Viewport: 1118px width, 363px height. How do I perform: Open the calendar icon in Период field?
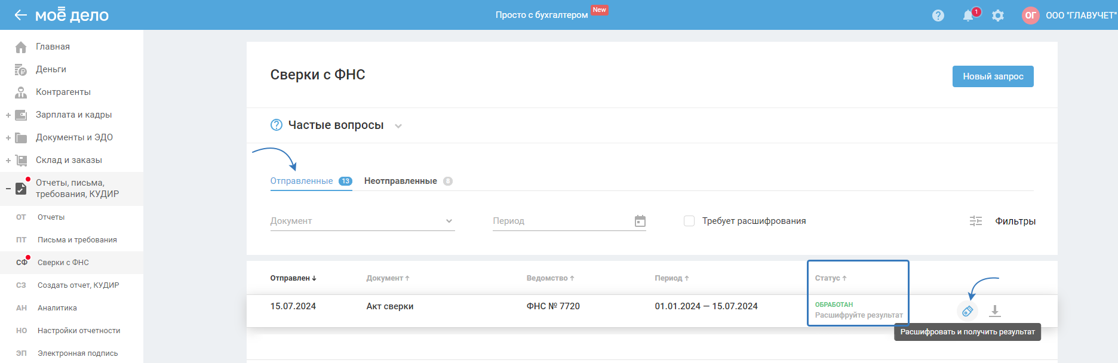[x=640, y=221]
